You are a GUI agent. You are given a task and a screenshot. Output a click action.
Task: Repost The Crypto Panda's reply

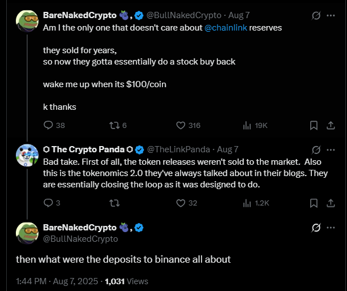click(x=113, y=203)
